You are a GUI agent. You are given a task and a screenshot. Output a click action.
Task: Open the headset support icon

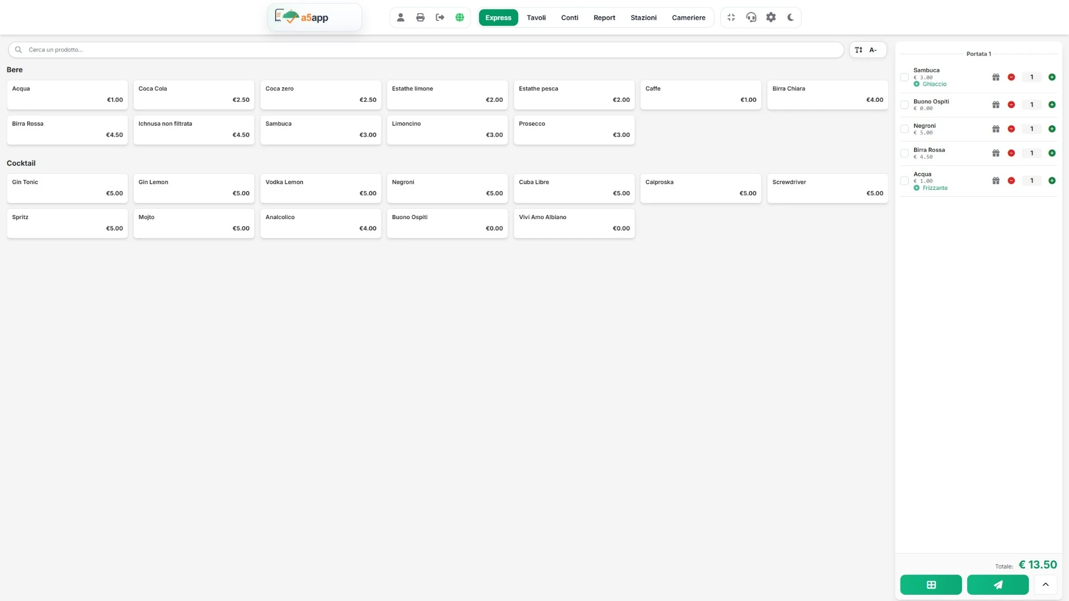[751, 17]
